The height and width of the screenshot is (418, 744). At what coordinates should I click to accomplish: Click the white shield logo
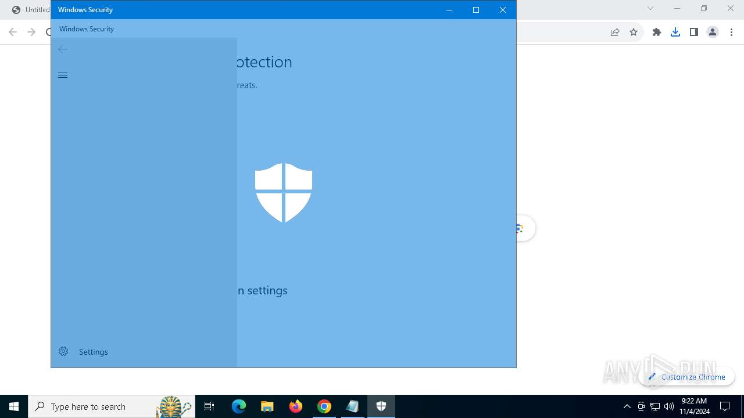pos(284,193)
